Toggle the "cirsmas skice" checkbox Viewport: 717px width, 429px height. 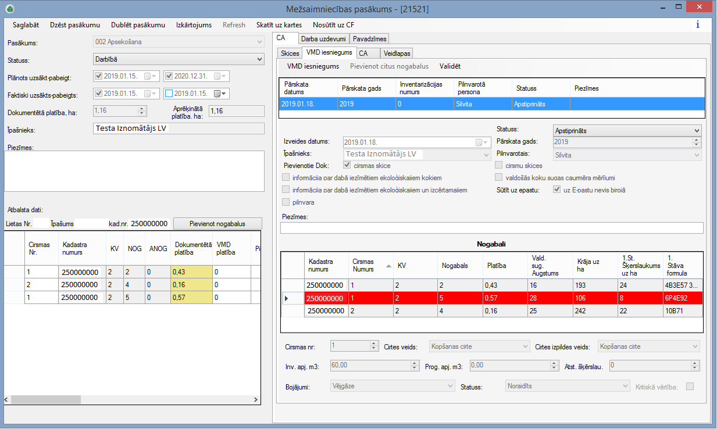[x=347, y=165]
